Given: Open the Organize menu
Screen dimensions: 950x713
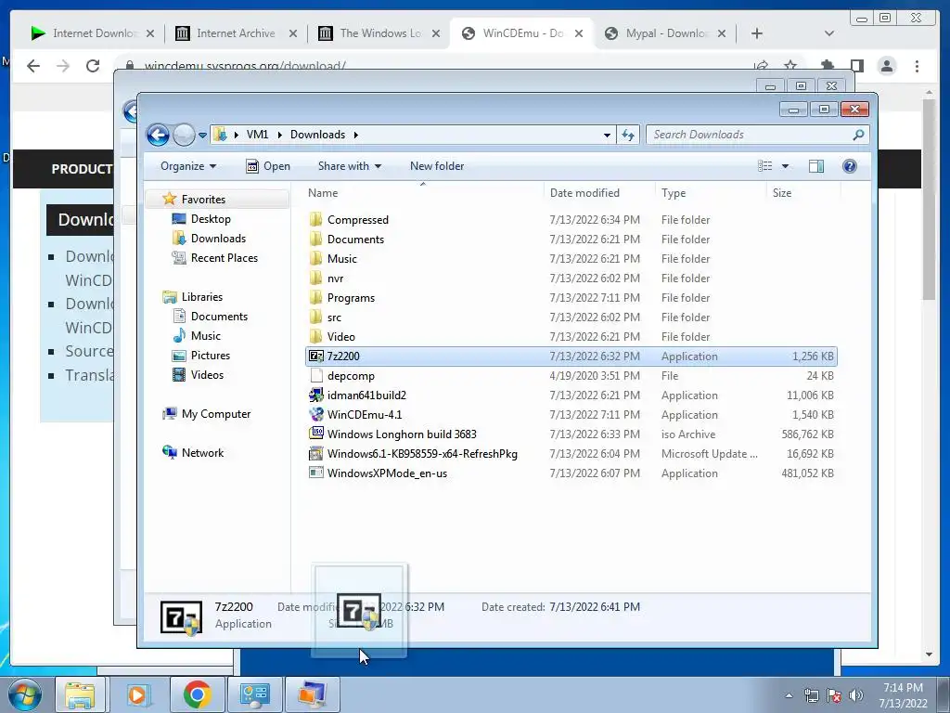Looking at the screenshot, I should point(187,166).
